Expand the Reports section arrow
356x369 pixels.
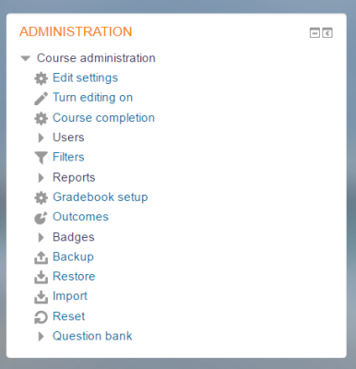tap(41, 178)
